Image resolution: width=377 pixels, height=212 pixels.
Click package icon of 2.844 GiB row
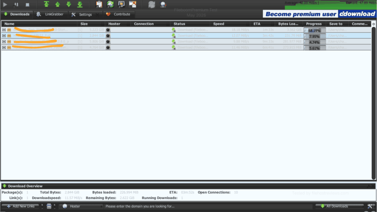9,36
